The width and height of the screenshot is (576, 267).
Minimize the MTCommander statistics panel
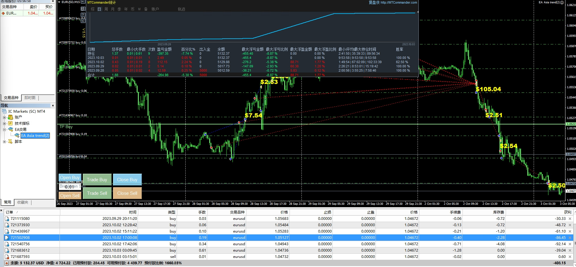(x=83, y=2)
